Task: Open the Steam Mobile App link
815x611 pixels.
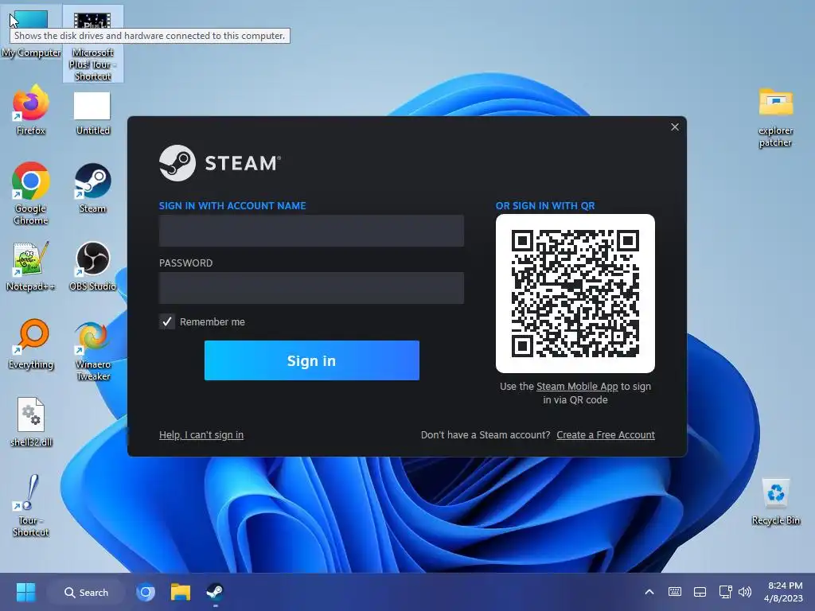Action: 577,387
